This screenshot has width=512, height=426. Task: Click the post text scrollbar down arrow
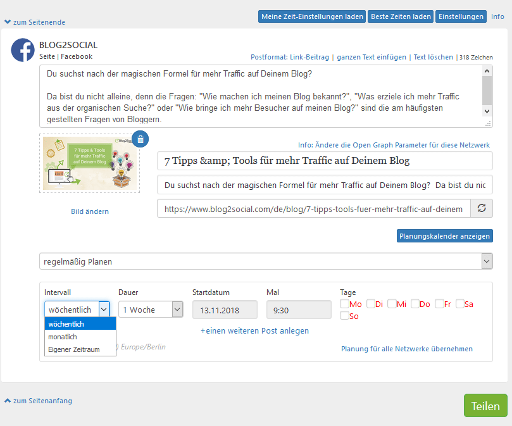pyautogui.click(x=487, y=111)
